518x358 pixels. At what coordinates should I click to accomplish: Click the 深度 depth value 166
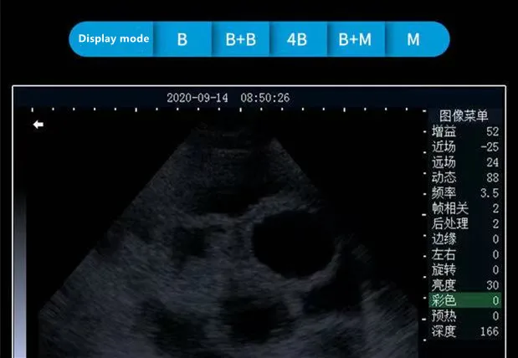click(x=490, y=331)
